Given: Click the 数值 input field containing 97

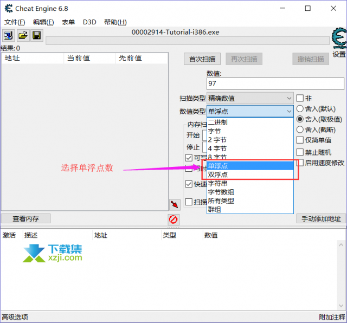Looking at the screenshot, I should coord(275,83).
